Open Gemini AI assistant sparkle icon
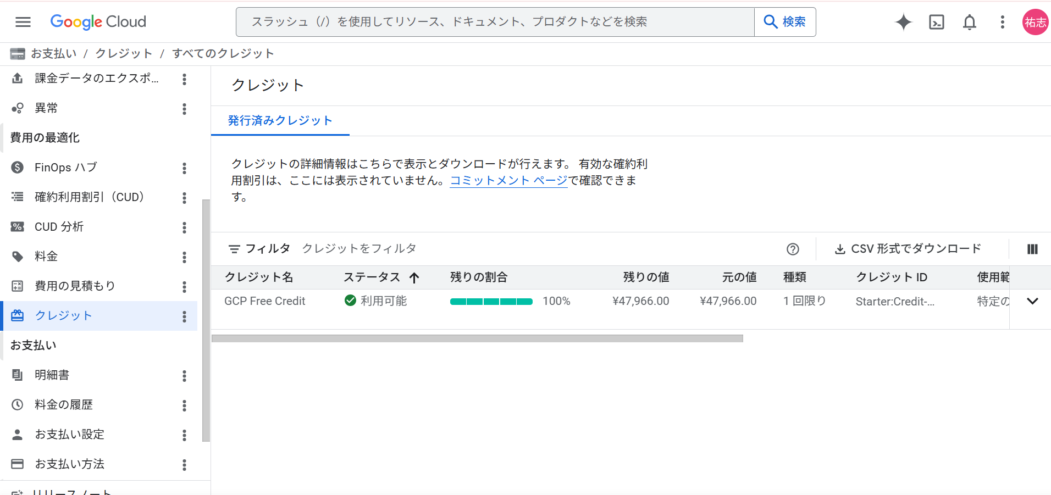The height and width of the screenshot is (495, 1051). (903, 22)
